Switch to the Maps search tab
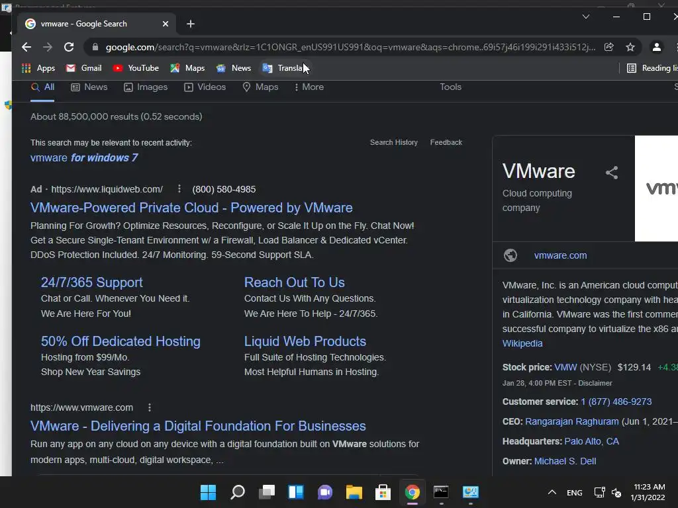 pyautogui.click(x=260, y=87)
